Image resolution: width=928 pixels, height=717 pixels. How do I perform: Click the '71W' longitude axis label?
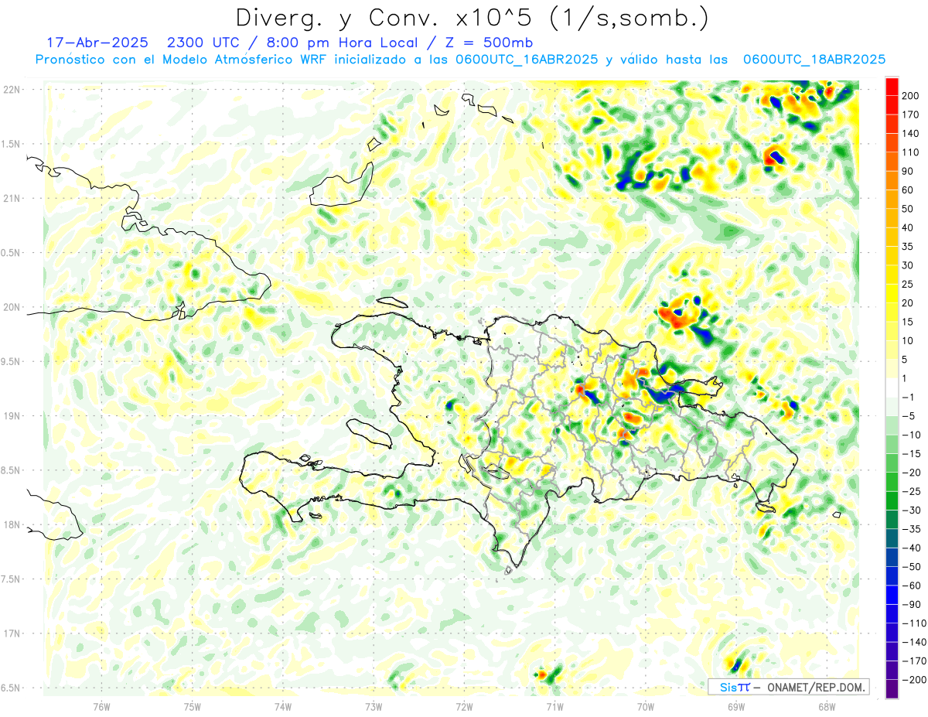[554, 706]
